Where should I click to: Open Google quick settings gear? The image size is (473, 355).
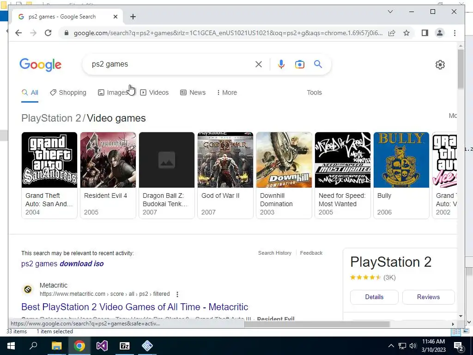click(440, 65)
